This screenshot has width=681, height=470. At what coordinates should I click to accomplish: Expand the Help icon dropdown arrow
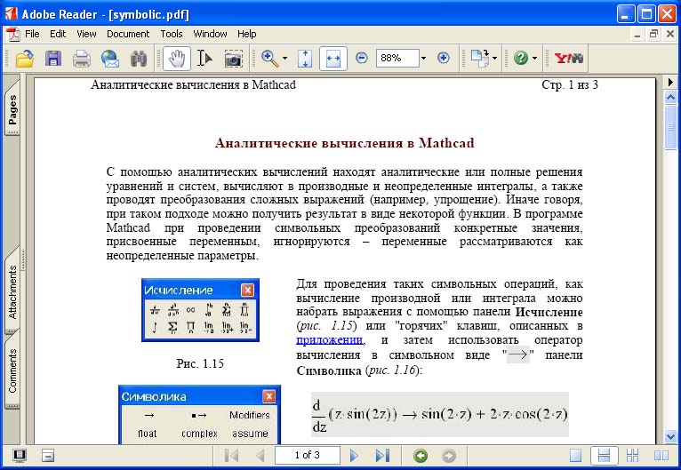click(x=534, y=58)
